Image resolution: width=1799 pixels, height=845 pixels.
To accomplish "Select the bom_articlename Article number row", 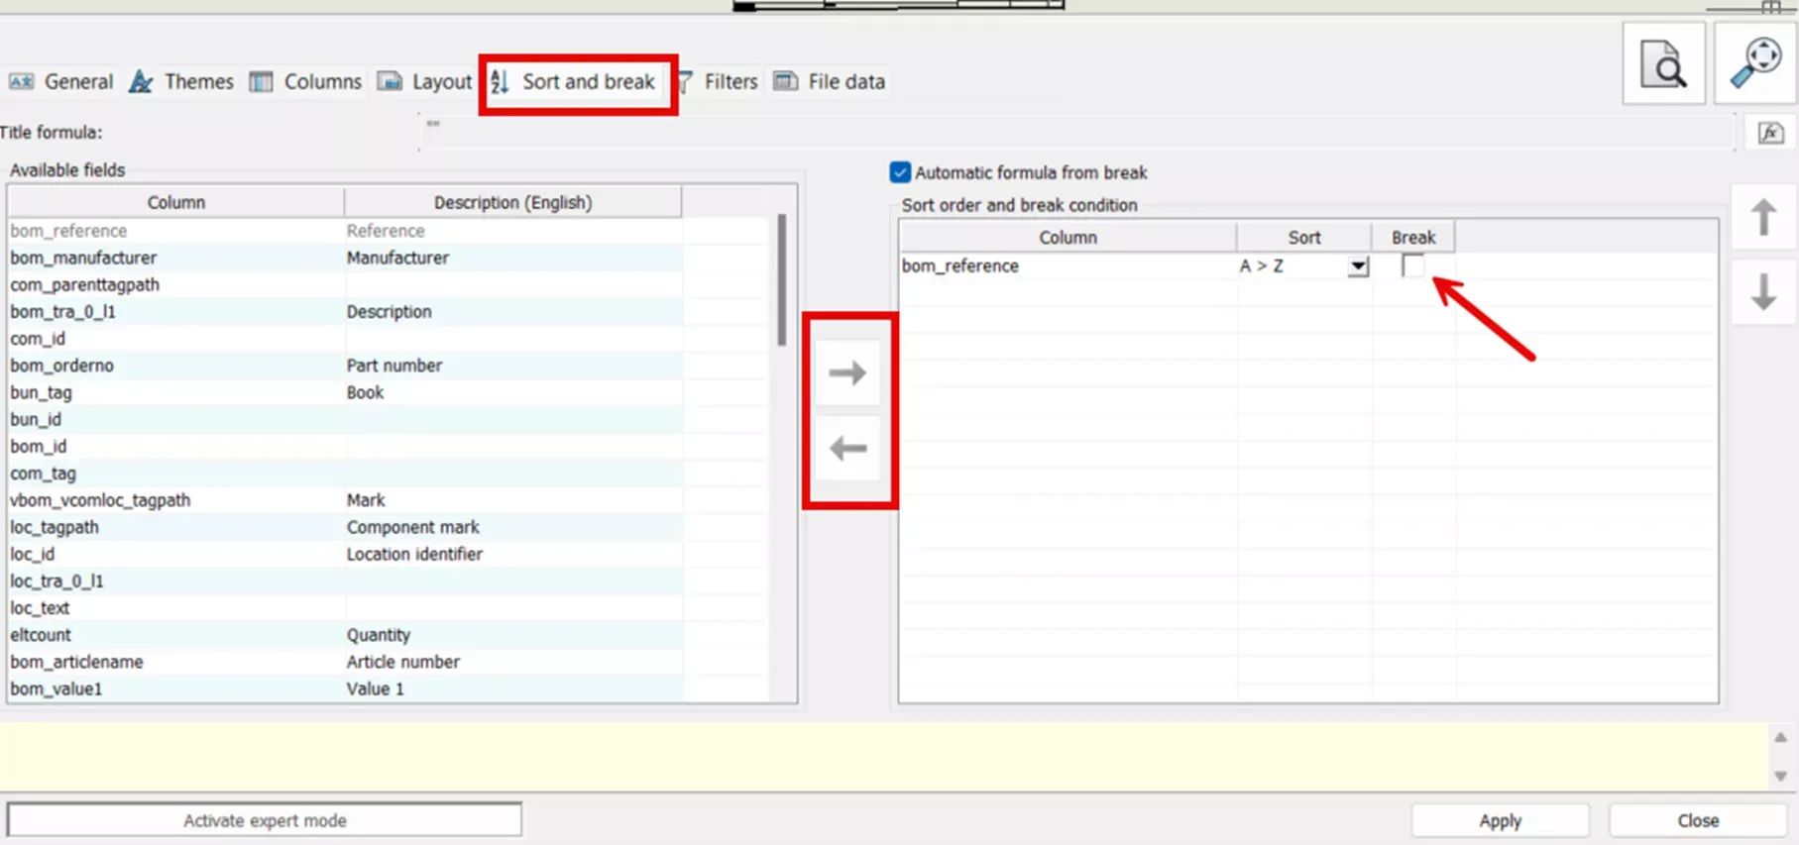I will coord(345,662).
